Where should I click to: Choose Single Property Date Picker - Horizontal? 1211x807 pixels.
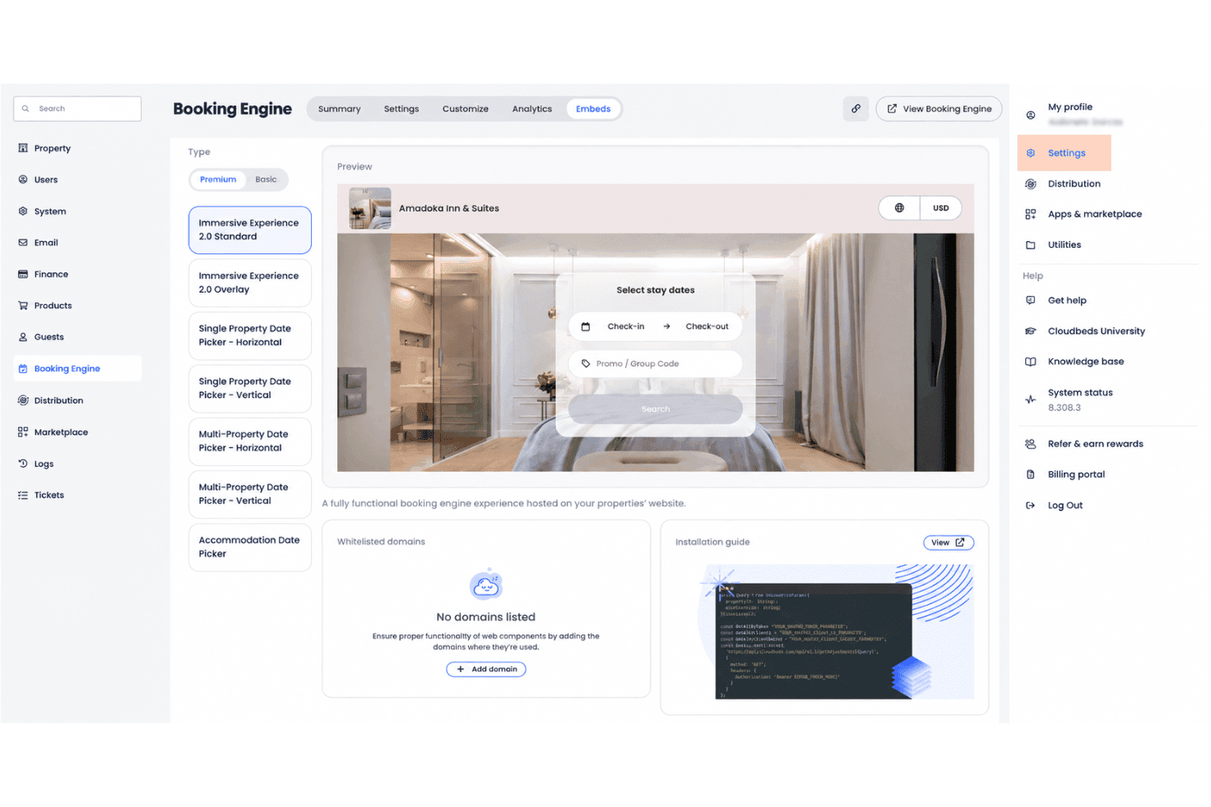(x=250, y=335)
